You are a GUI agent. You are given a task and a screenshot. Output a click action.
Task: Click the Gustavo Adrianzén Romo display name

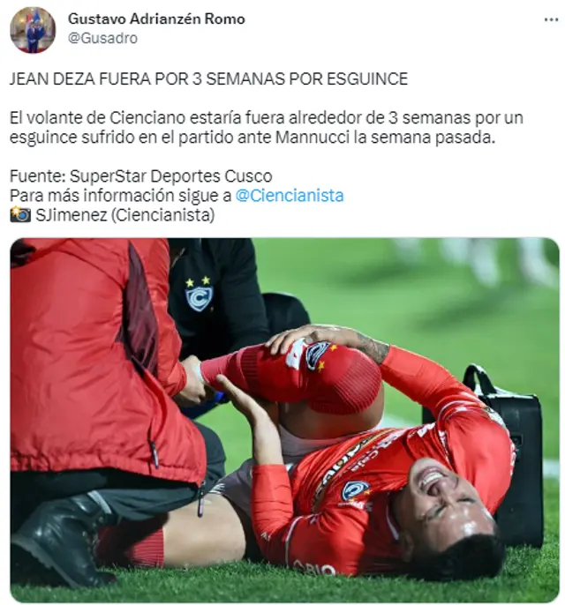click(156, 19)
